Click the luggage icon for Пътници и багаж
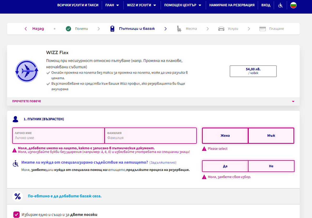The height and width of the screenshot is (218, 312). click(112, 29)
